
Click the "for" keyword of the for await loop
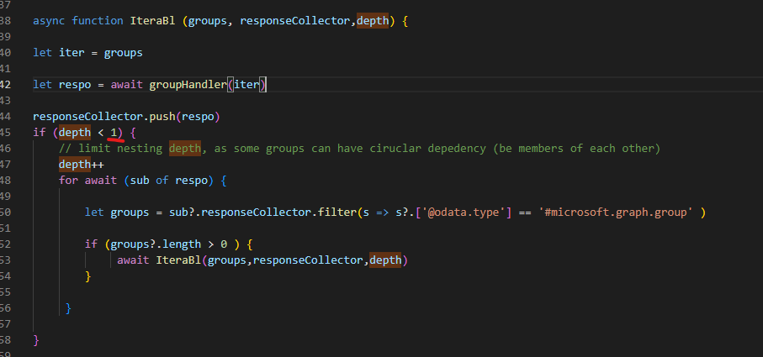pos(69,181)
